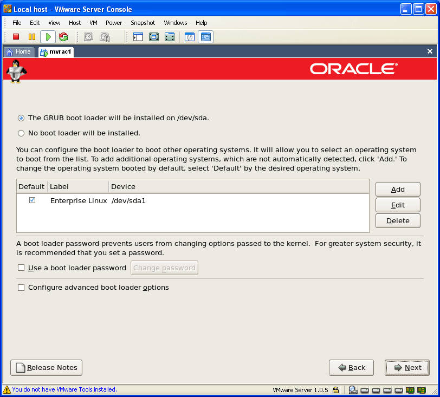Select the Enterprise Linux /dev/sda1 row
The image size is (440, 397).
pyautogui.click(x=98, y=201)
